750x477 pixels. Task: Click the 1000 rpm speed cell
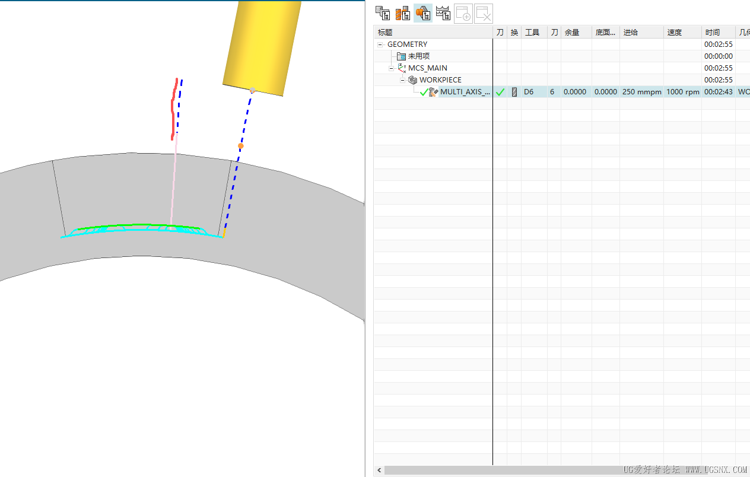[x=682, y=92]
